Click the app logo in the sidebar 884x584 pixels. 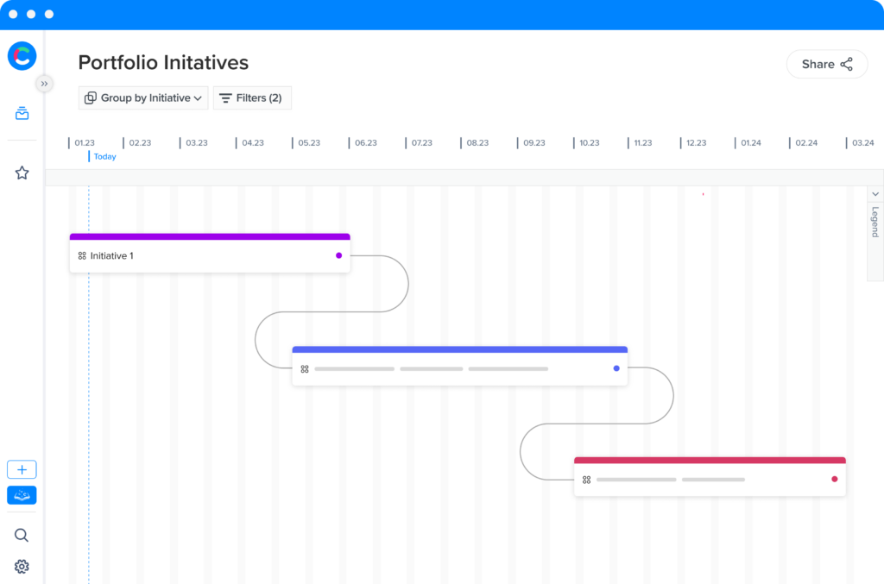(22, 56)
